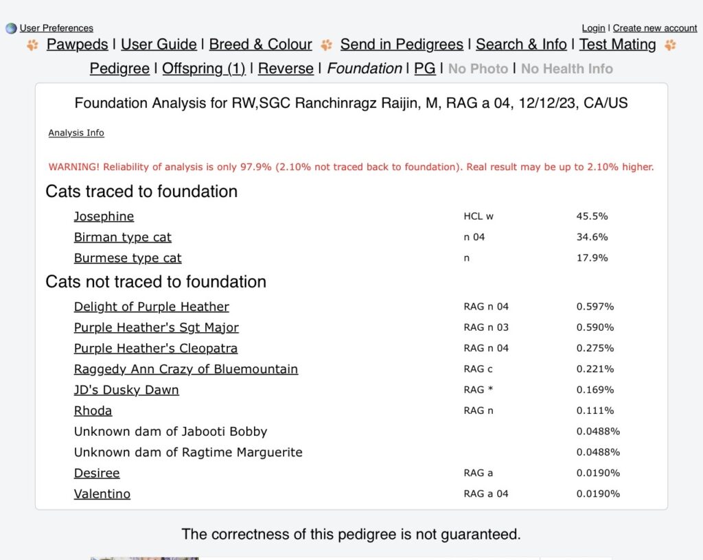Screen dimensions: 703x560
Task: Open the Pedigree tab
Action: tap(119, 69)
